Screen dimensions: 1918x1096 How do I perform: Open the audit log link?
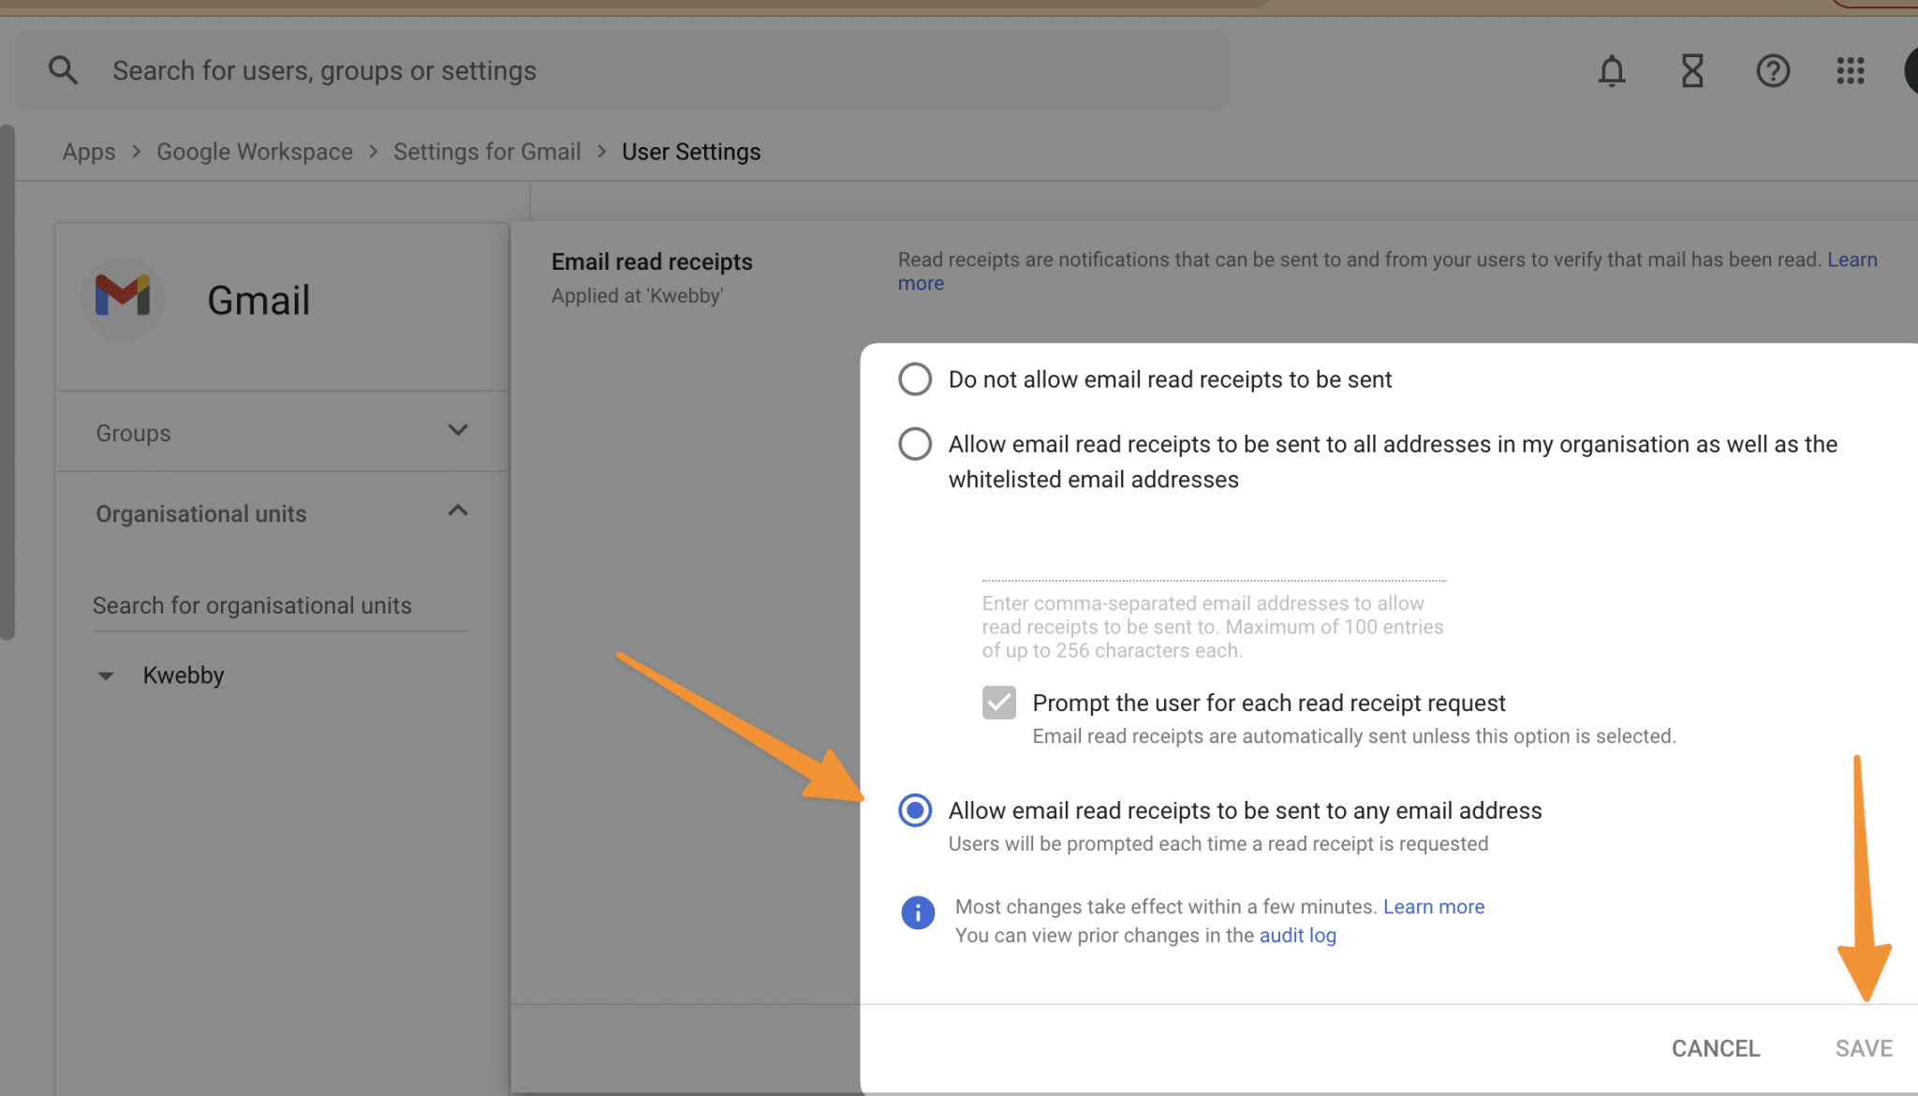(x=1298, y=936)
